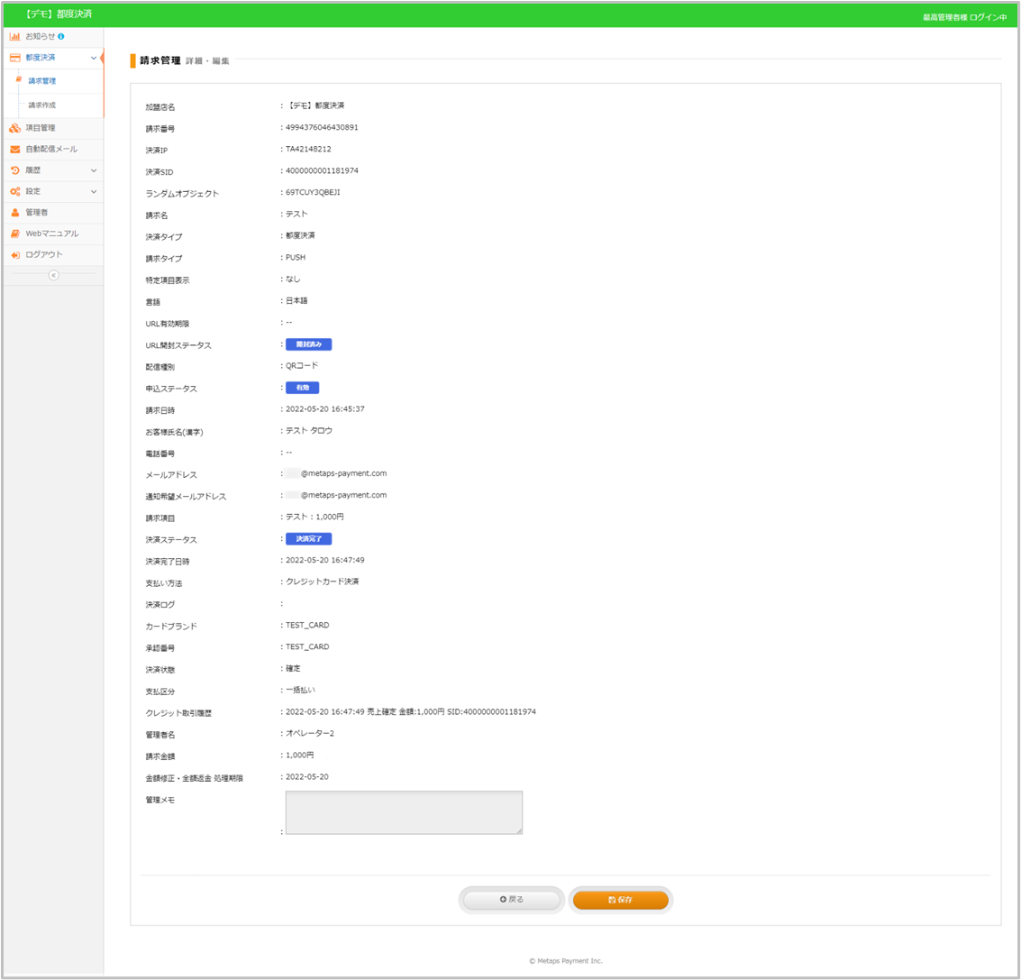This screenshot has height=980, width=1021.
Task: Collapse the sidebar with the double-arrow button
Action: click(53, 275)
